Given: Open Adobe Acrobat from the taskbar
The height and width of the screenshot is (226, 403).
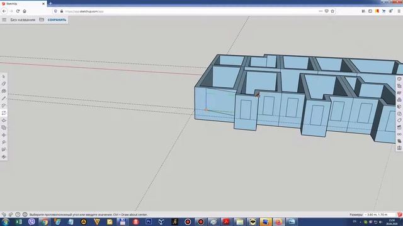Looking at the screenshot, I should [226, 222].
